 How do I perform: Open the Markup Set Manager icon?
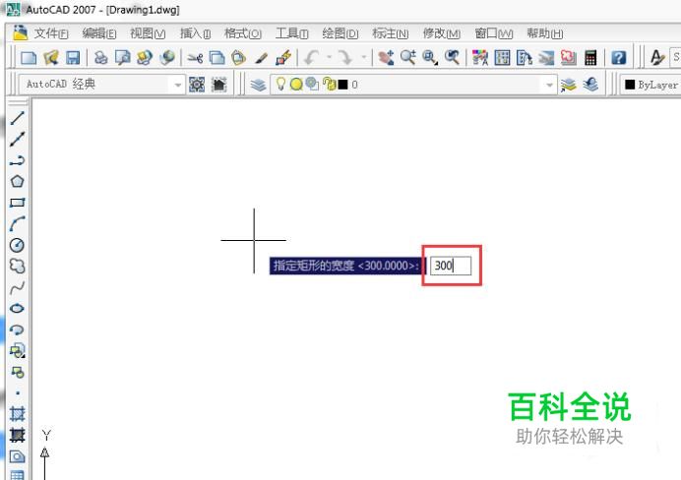568,58
